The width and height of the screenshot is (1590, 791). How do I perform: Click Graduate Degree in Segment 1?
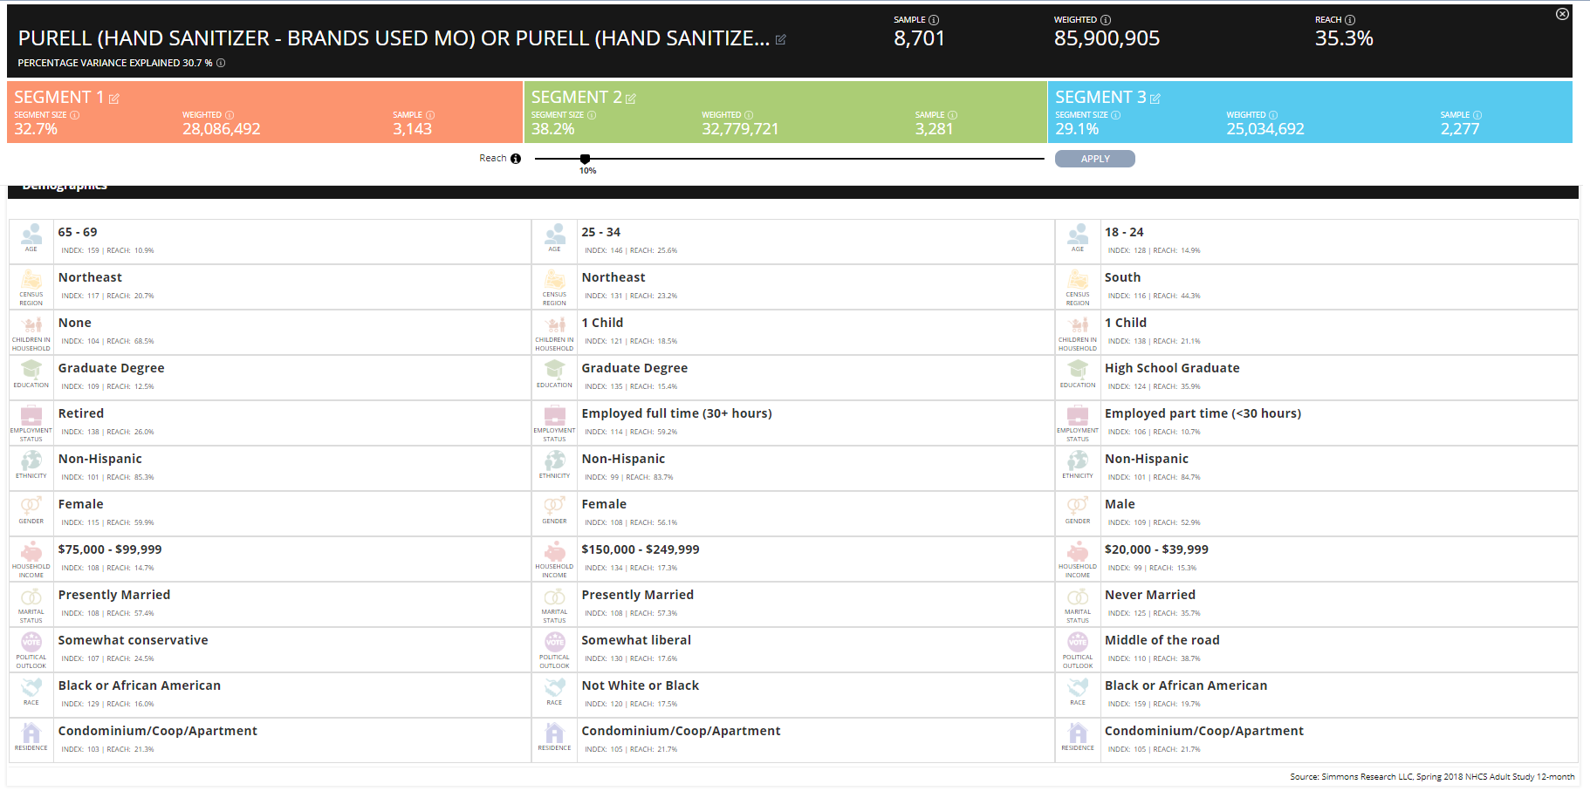click(x=111, y=368)
